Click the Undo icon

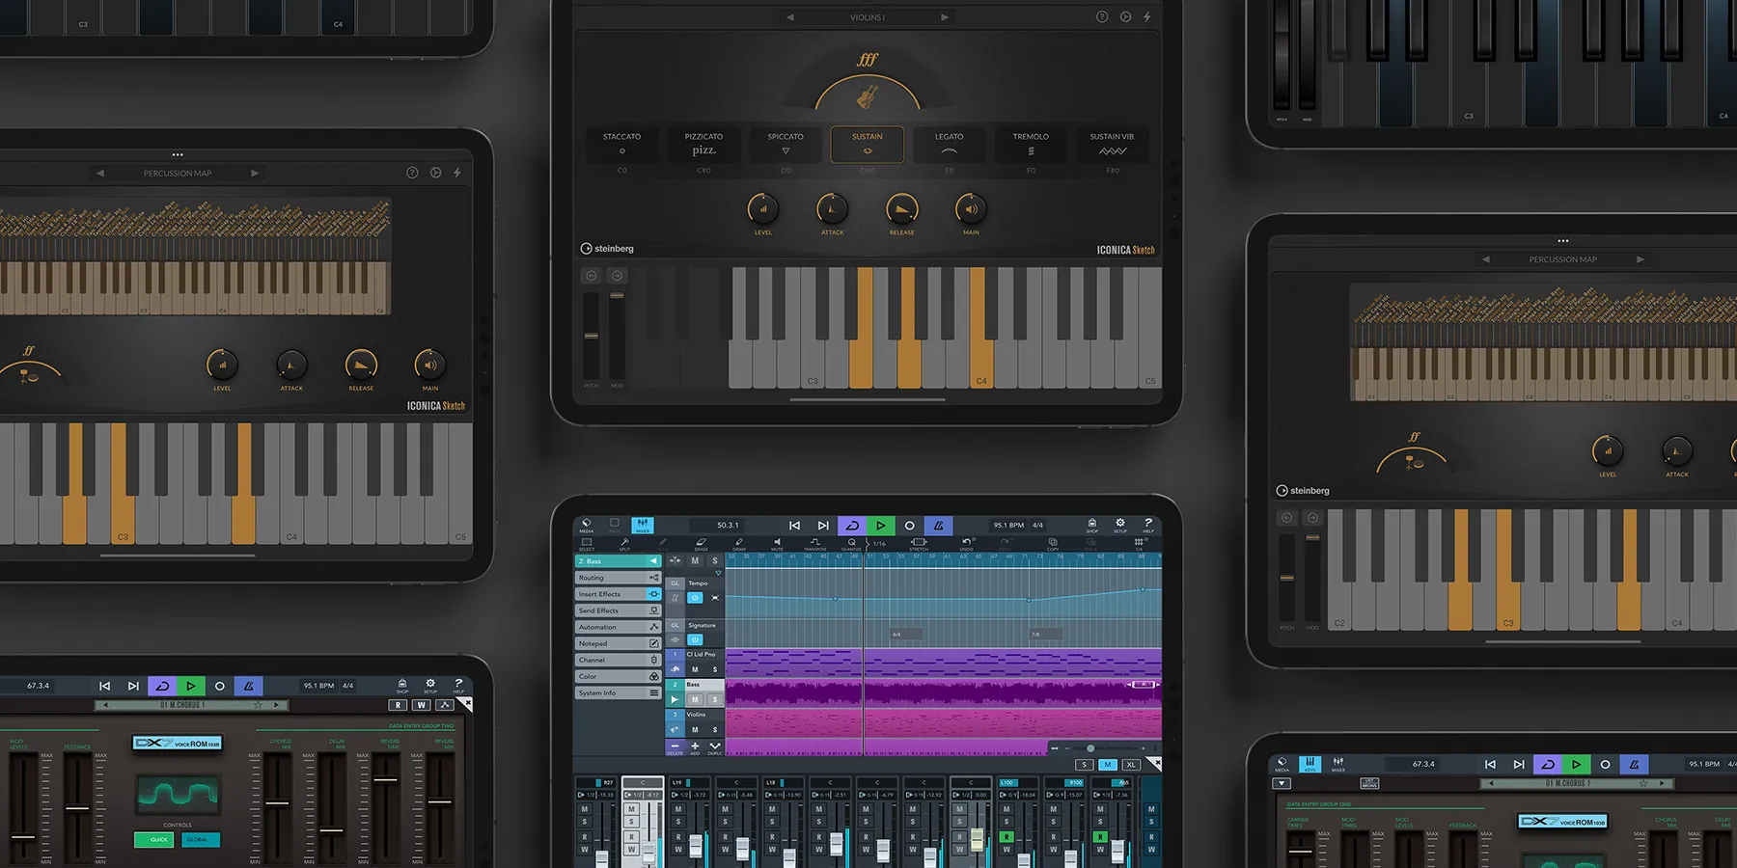(x=966, y=543)
